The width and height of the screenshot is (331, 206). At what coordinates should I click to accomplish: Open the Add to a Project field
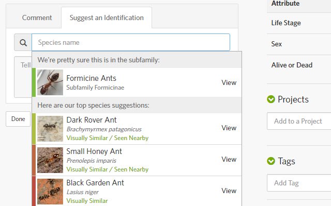(x=299, y=121)
